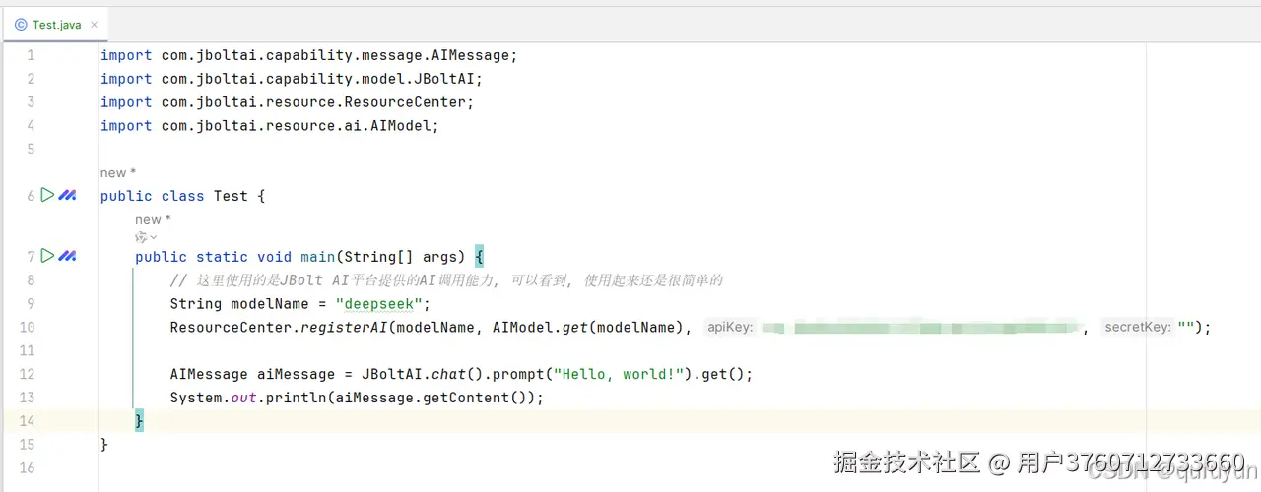Click the registerAI method call
The width and height of the screenshot is (1261, 492).
(343, 328)
